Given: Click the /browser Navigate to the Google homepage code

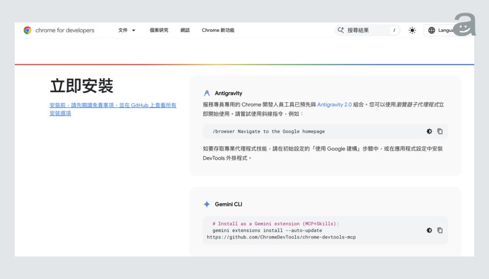Looking at the screenshot, I should click(x=268, y=131).
